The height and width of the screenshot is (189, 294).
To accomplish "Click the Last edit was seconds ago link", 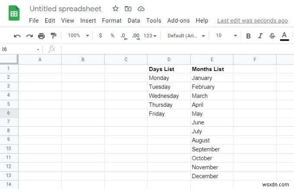I will (252, 20).
